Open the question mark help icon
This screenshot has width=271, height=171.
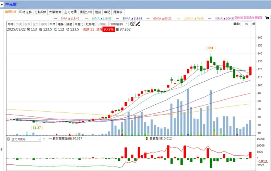tap(44, 139)
